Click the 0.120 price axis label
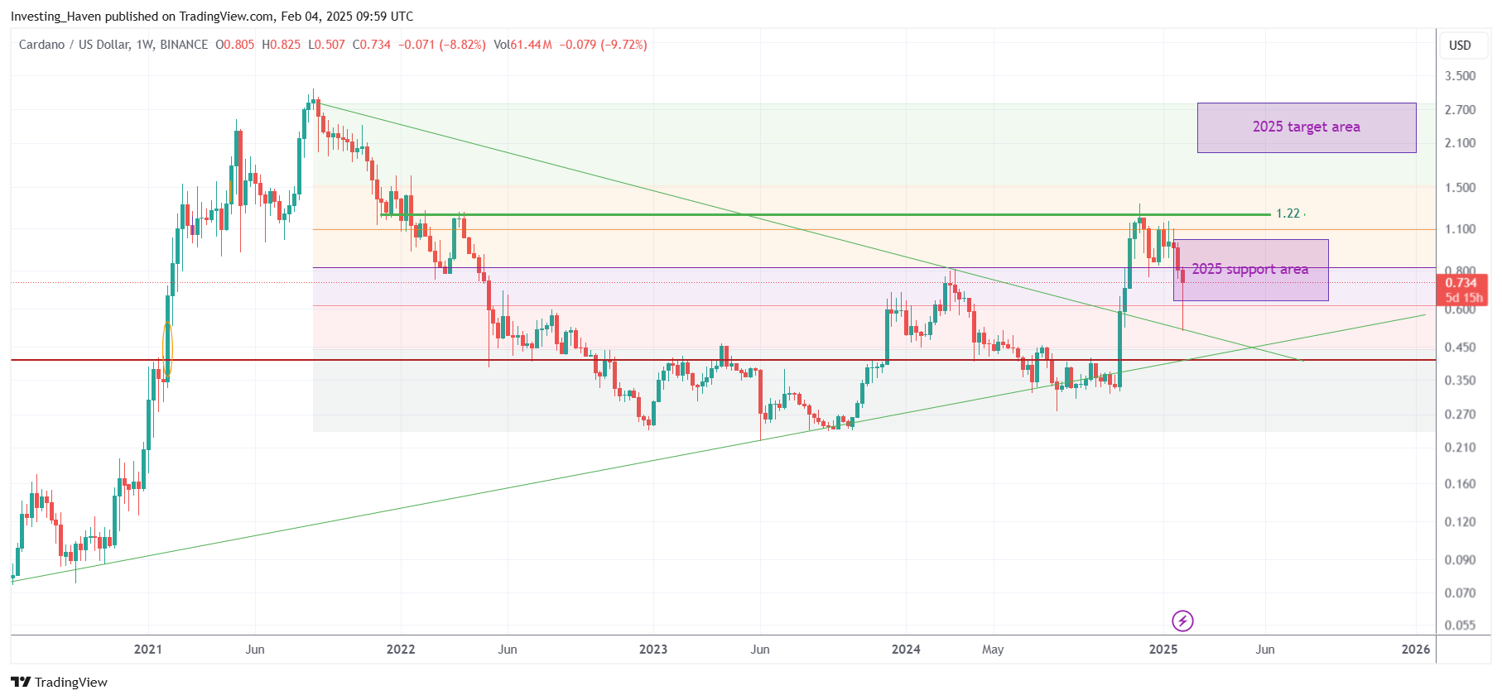1502x700 pixels. 1460,522
